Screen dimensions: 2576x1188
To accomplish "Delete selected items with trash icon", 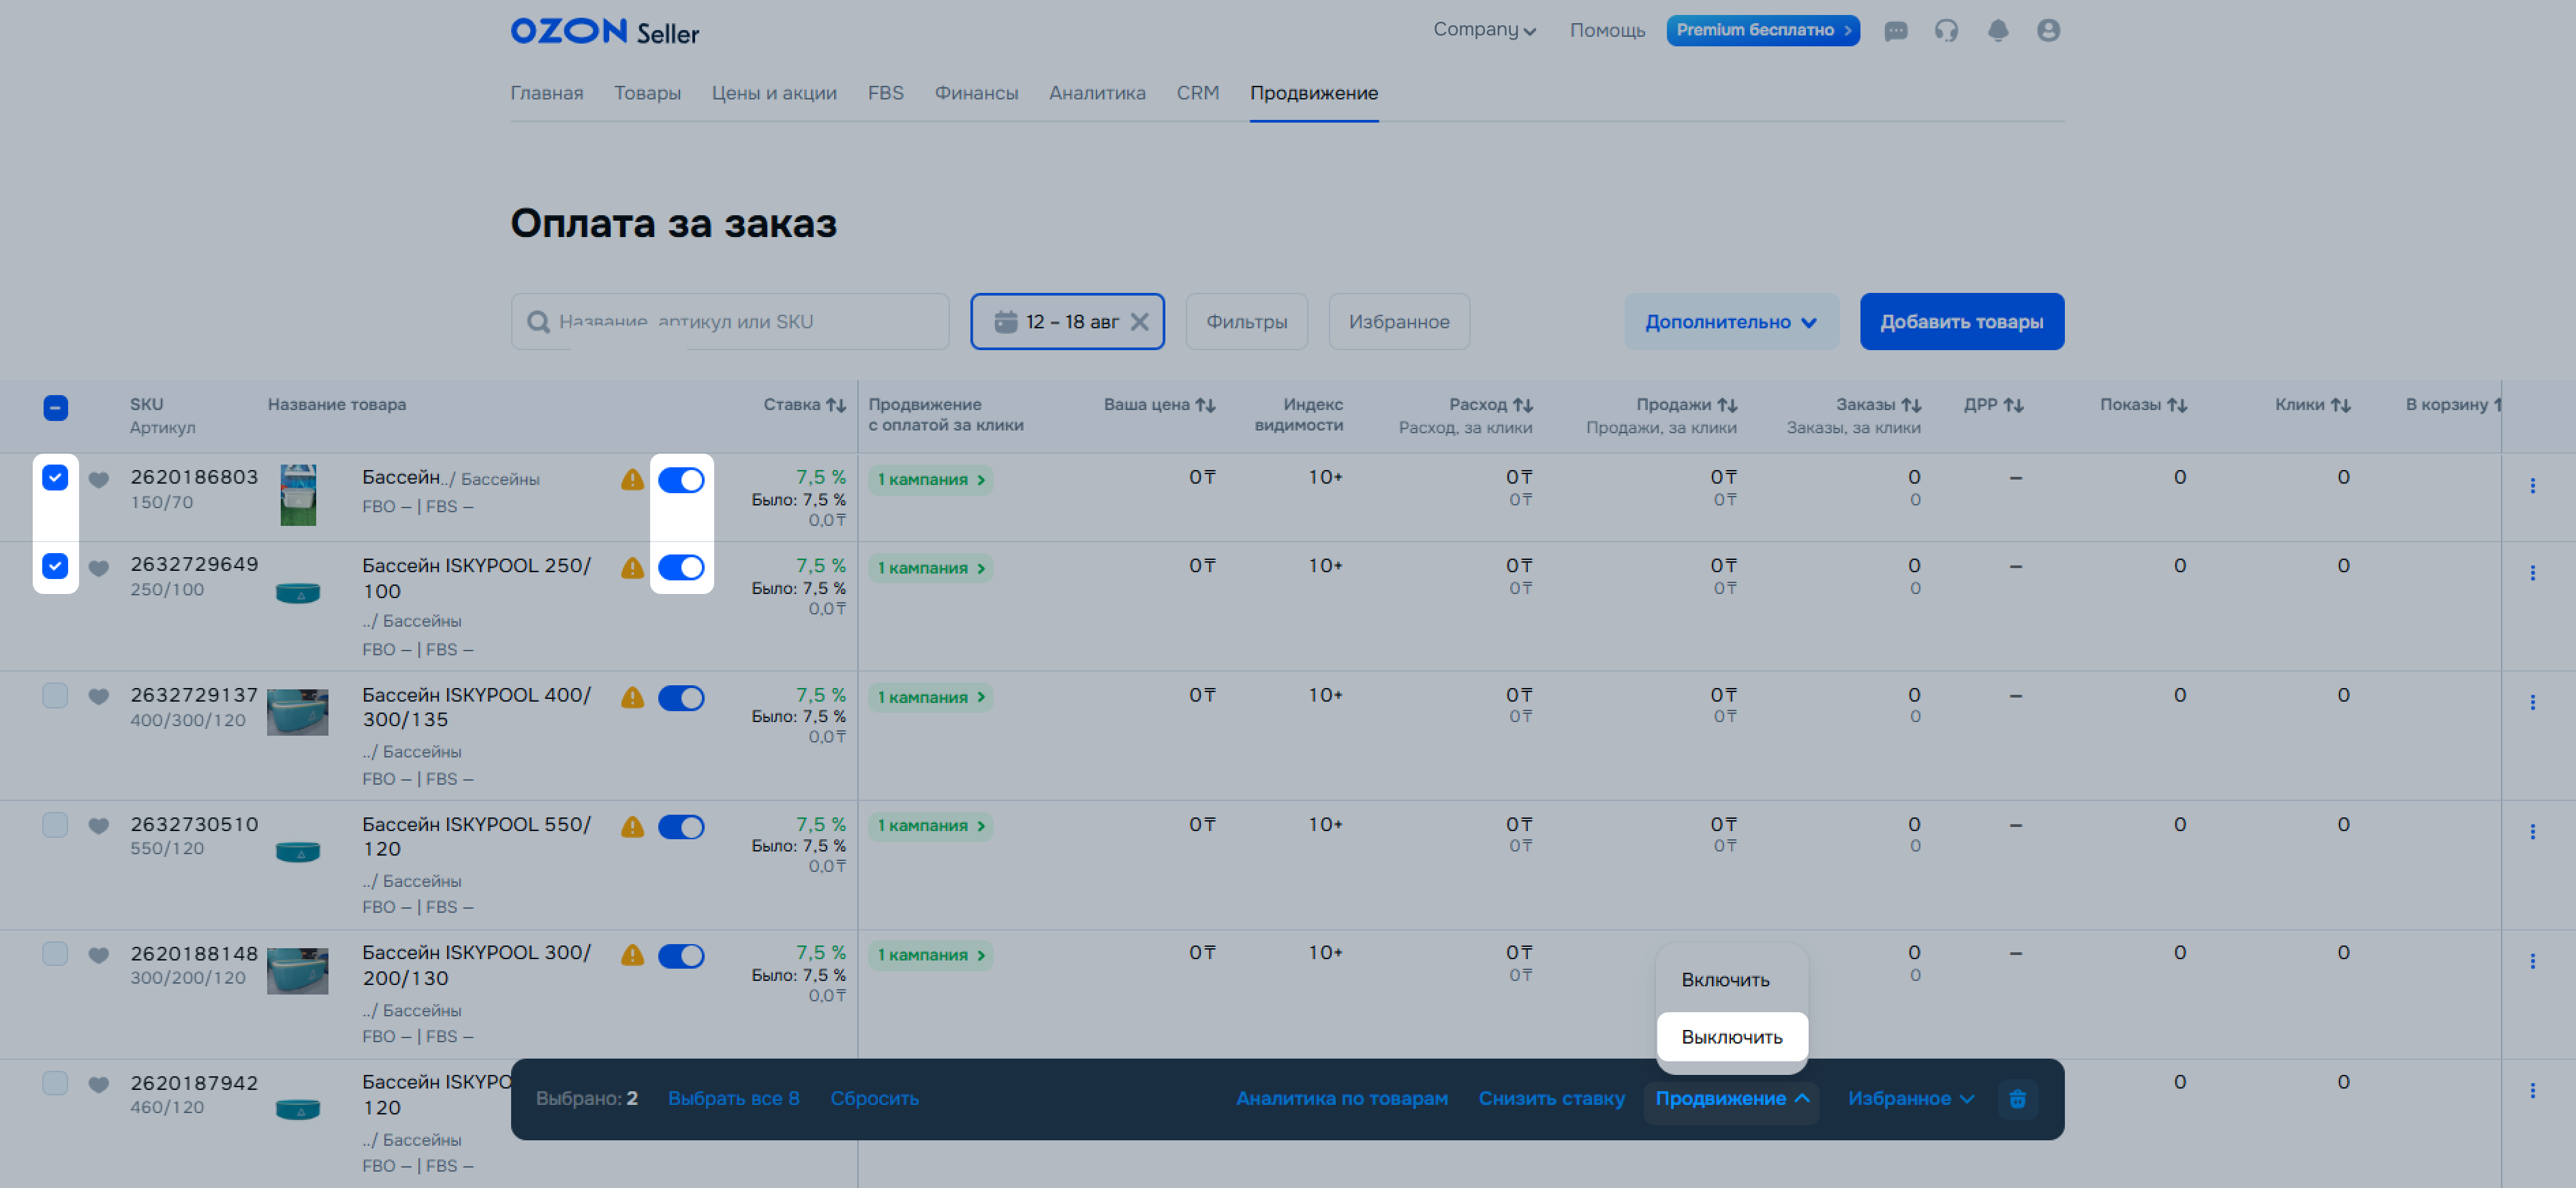I will click(2017, 1099).
